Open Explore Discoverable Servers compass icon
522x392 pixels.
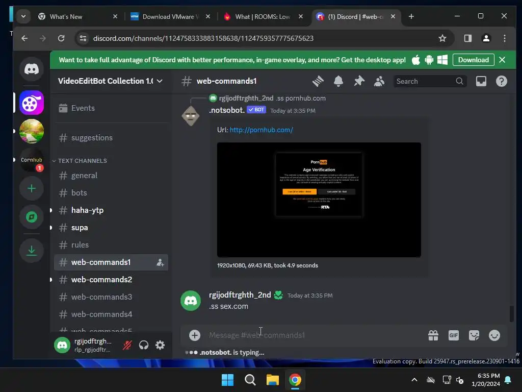click(32, 217)
